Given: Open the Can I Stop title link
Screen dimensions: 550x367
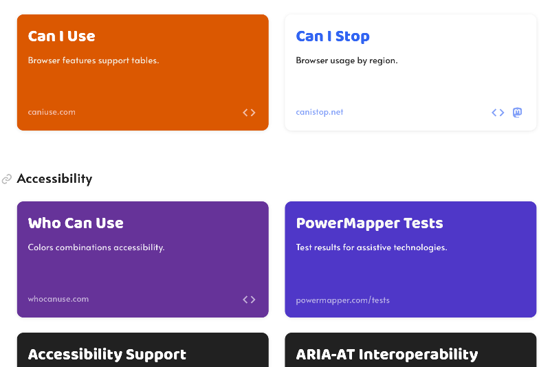Looking at the screenshot, I should click(333, 36).
